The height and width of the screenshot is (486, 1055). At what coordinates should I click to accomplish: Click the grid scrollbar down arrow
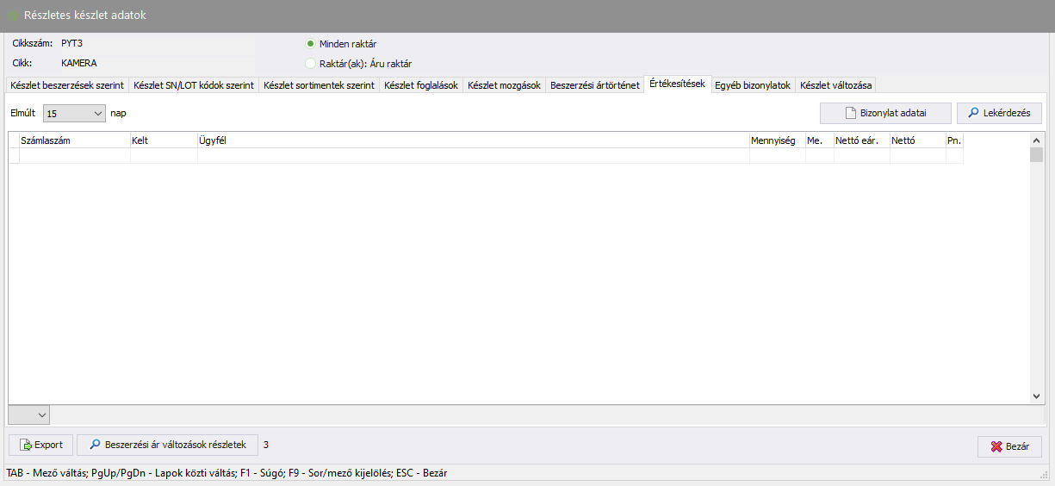1037,396
